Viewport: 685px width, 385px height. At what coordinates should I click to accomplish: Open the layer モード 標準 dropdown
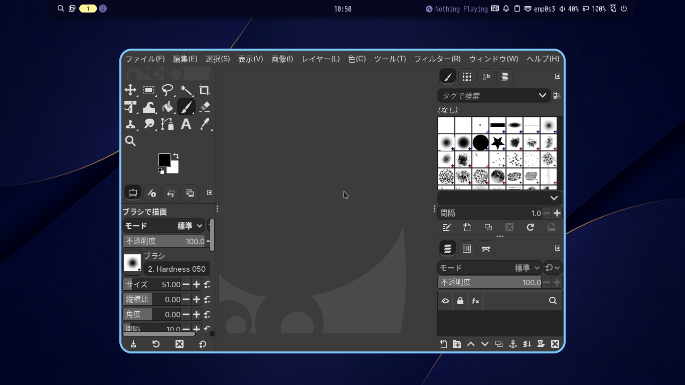point(490,268)
